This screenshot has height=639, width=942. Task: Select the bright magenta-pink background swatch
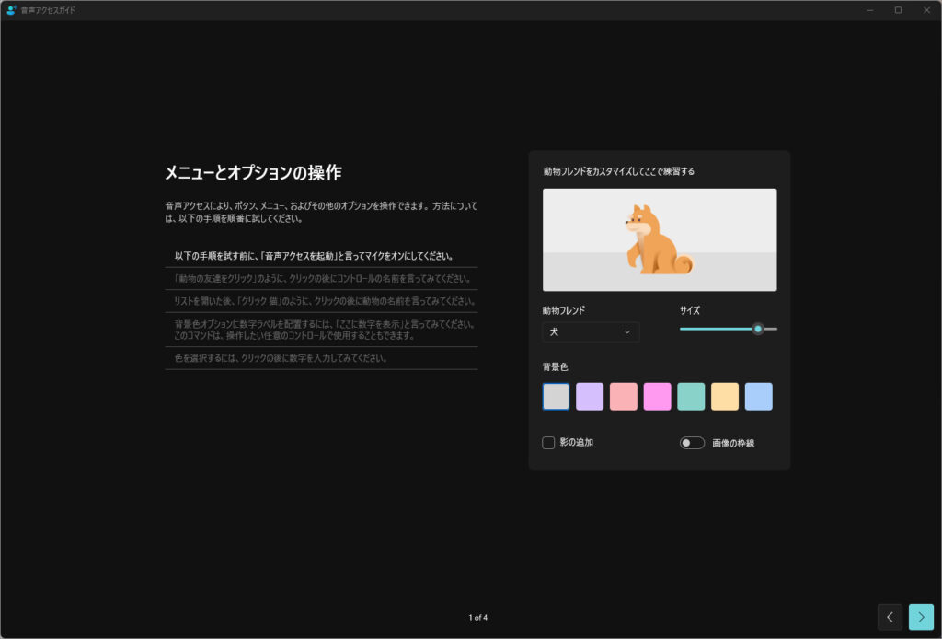click(657, 397)
